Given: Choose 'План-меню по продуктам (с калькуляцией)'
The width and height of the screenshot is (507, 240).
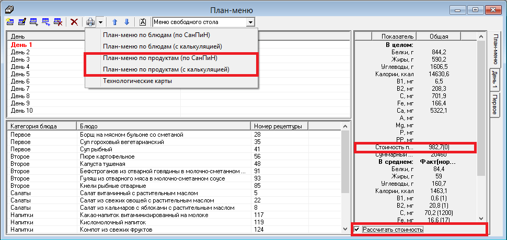Looking at the screenshot, I should pyautogui.click(x=166, y=69).
